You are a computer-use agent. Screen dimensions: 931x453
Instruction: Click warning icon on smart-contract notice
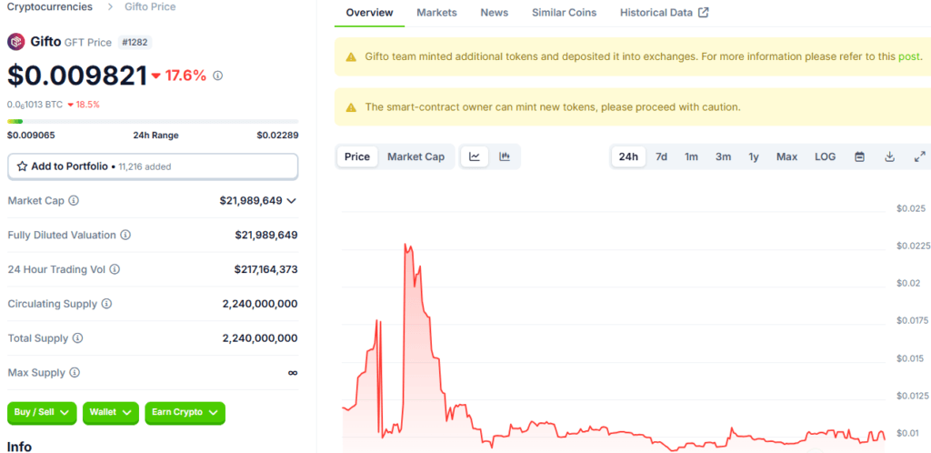point(352,107)
